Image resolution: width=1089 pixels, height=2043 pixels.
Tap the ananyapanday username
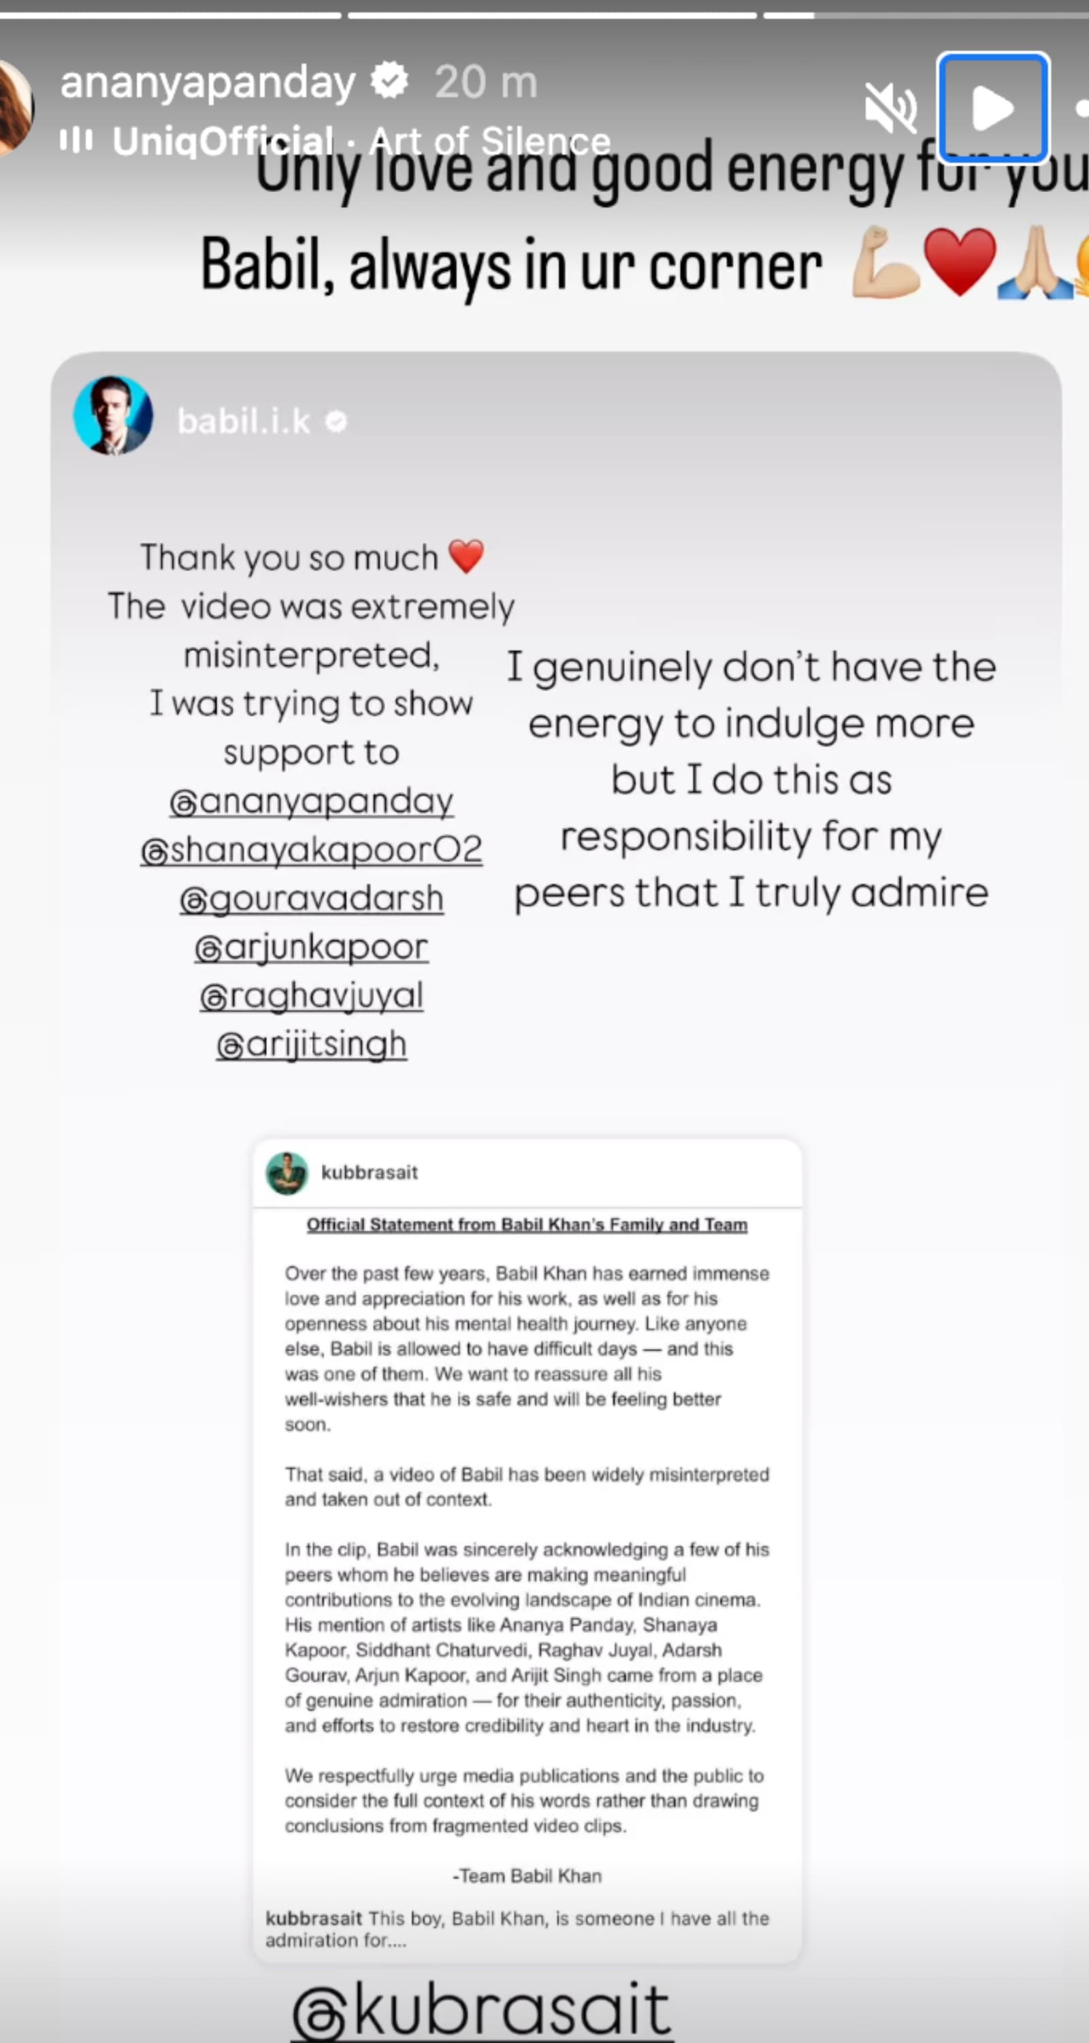coord(208,82)
